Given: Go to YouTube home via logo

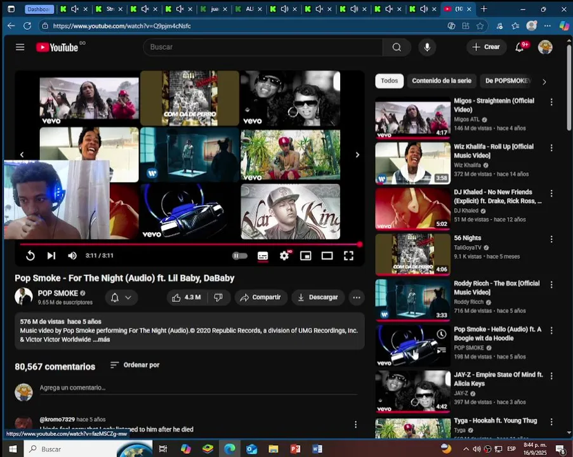Looking at the screenshot, I should [x=57, y=47].
